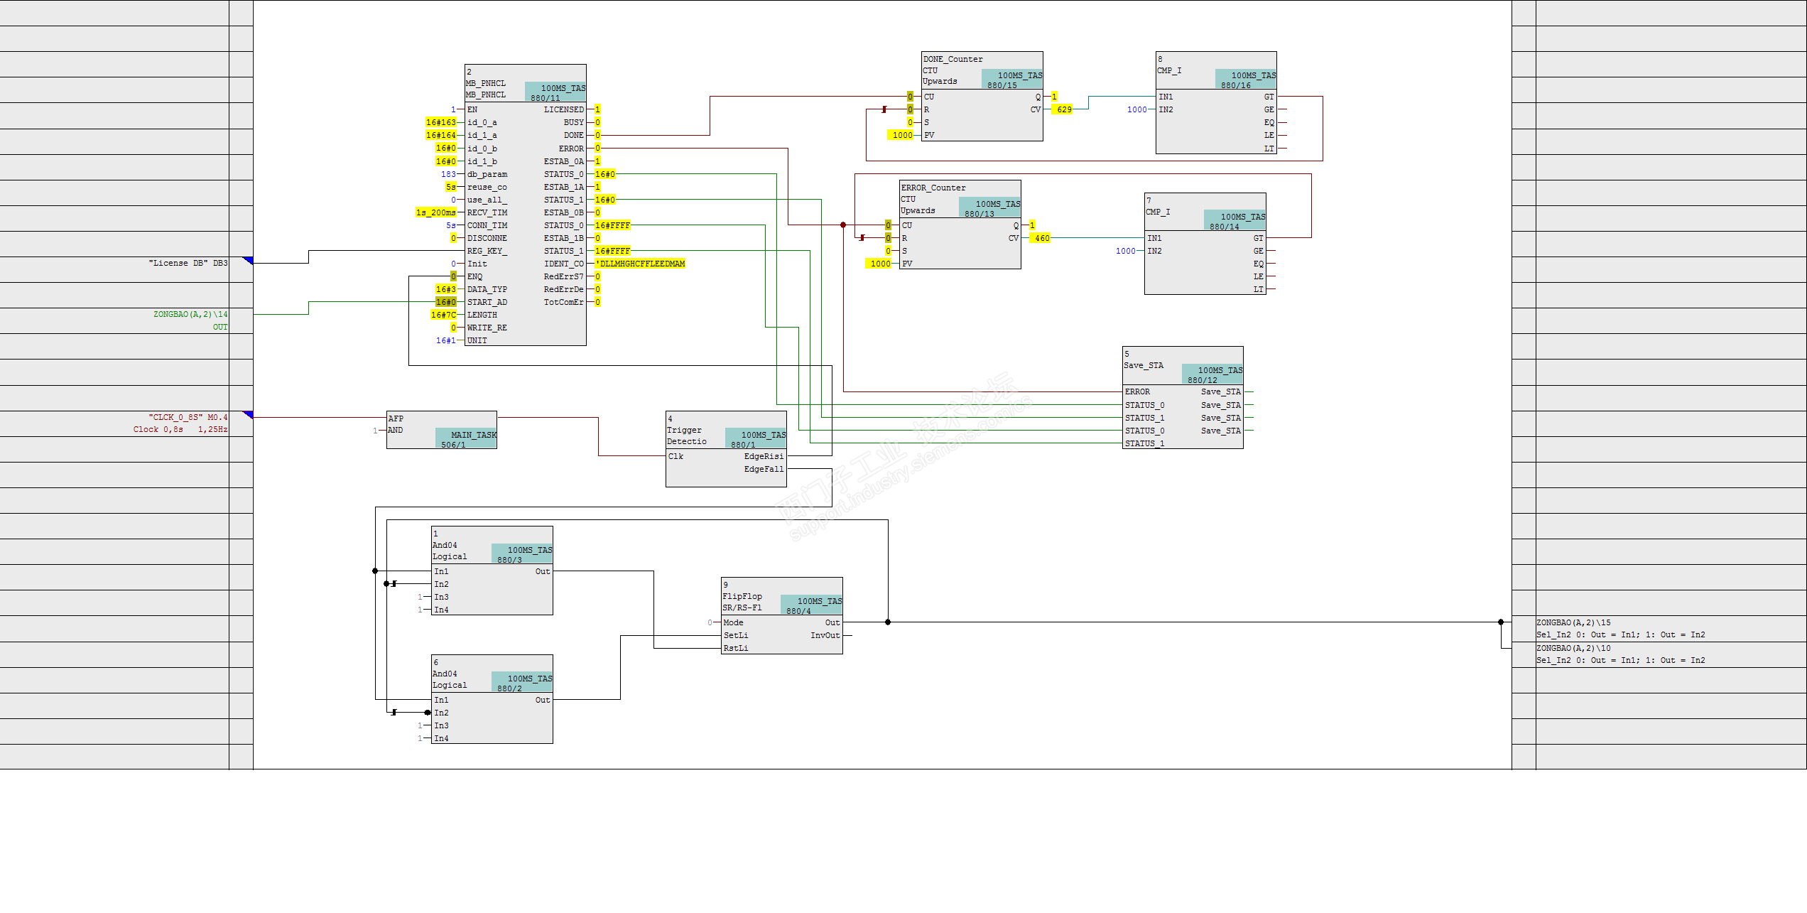Image resolution: width=1807 pixels, height=913 pixels.
Task: Click the MAIN_TASK 506/1 label on AFP block
Action: tap(466, 440)
